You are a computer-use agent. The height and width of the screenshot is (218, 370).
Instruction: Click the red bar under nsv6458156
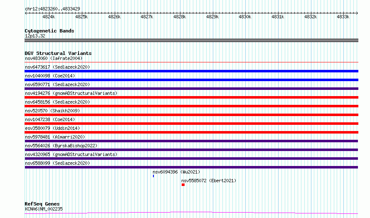coord(191,106)
